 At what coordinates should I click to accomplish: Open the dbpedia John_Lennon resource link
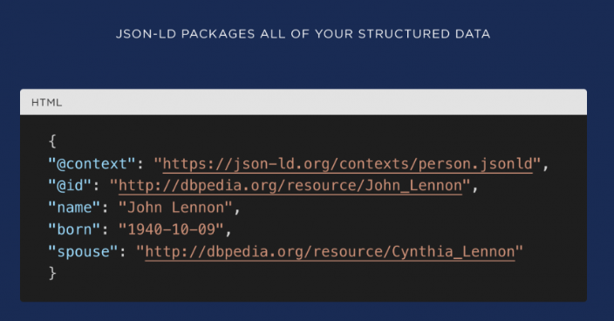point(290,186)
